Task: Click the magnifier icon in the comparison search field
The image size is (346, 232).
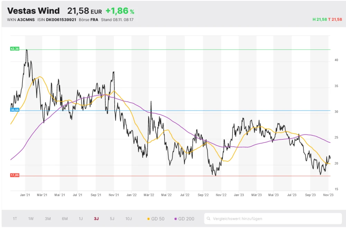Action: coord(209,219)
